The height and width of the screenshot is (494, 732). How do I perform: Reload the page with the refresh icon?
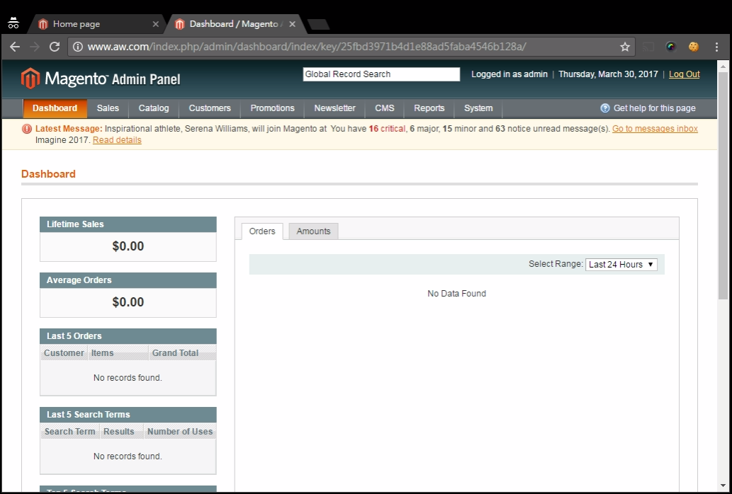tap(55, 46)
